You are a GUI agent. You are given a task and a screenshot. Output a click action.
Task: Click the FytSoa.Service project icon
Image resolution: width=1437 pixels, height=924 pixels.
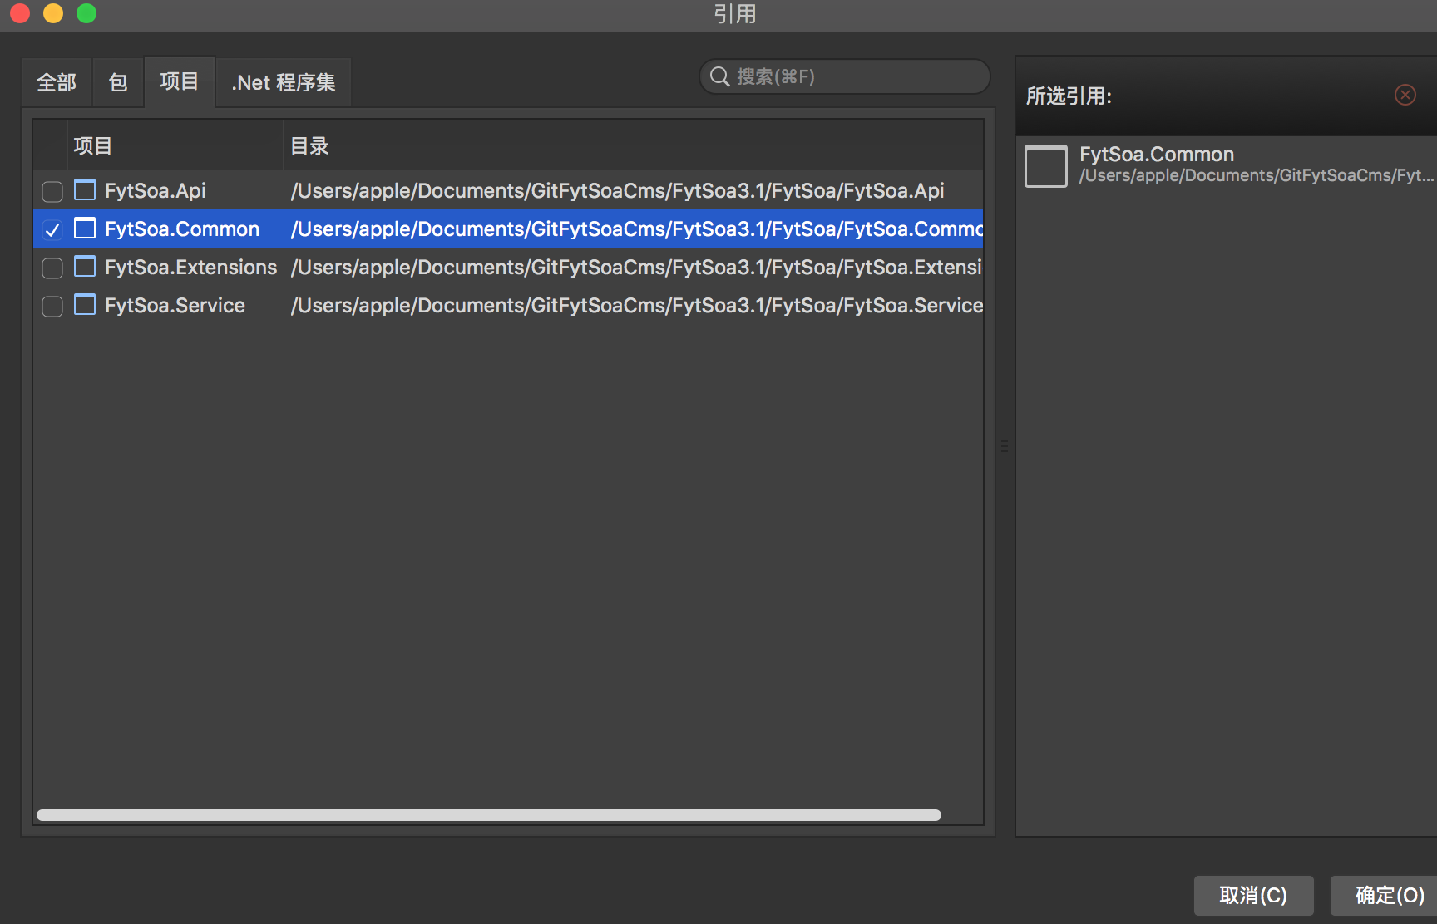85,305
